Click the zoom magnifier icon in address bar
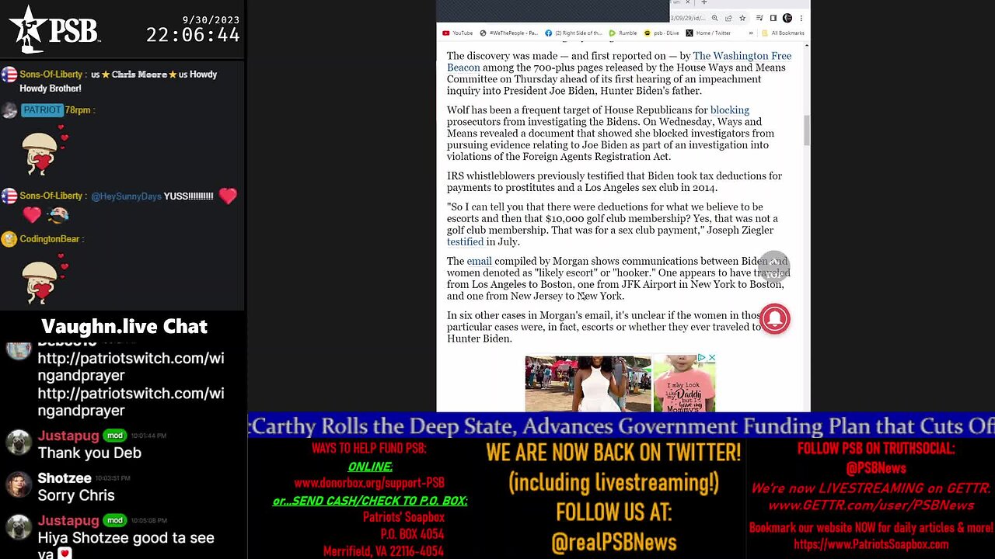995x559 pixels. pos(714,18)
